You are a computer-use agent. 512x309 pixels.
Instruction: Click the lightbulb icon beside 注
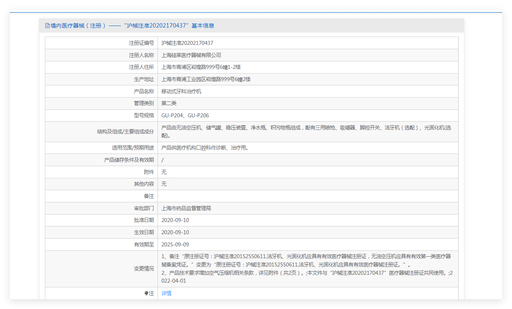click(146, 293)
